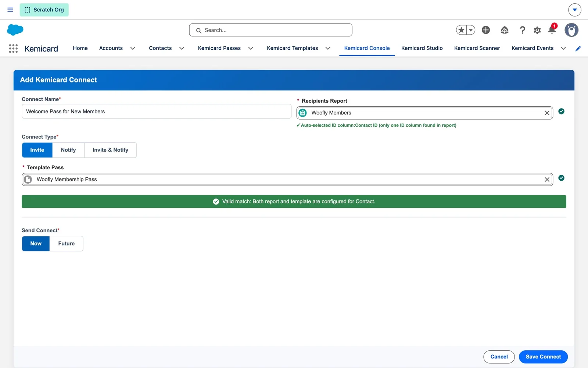The width and height of the screenshot is (588, 368).
Task: Click the report icon beside Woofly Members
Action: tap(302, 113)
